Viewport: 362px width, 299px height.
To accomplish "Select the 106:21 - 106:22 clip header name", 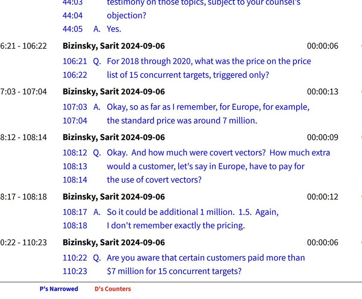I will (114, 46).
